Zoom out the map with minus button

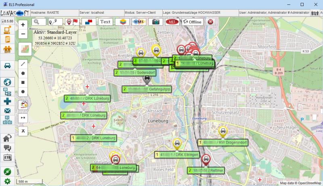[23, 34]
